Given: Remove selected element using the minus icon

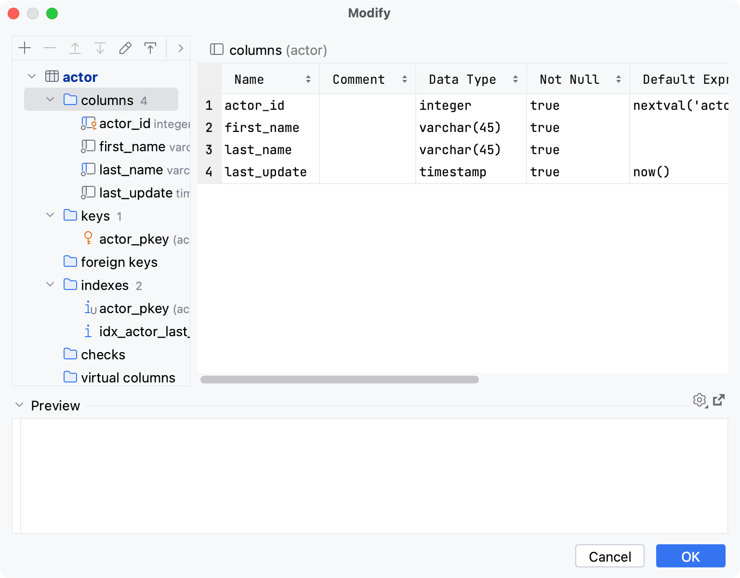Looking at the screenshot, I should pyautogui.click(x=50, y=48).
